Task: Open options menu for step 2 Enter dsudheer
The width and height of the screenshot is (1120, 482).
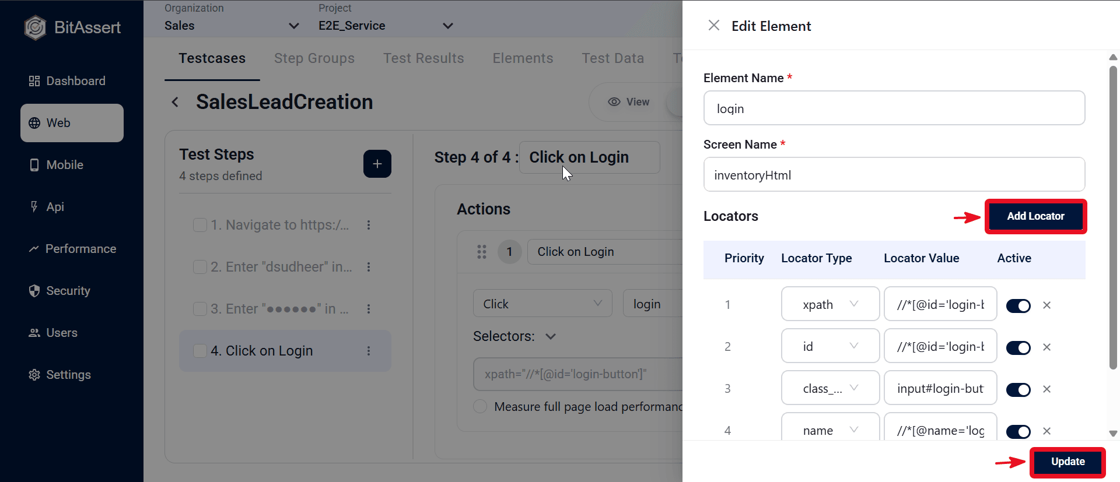Action: pos(369,267)
